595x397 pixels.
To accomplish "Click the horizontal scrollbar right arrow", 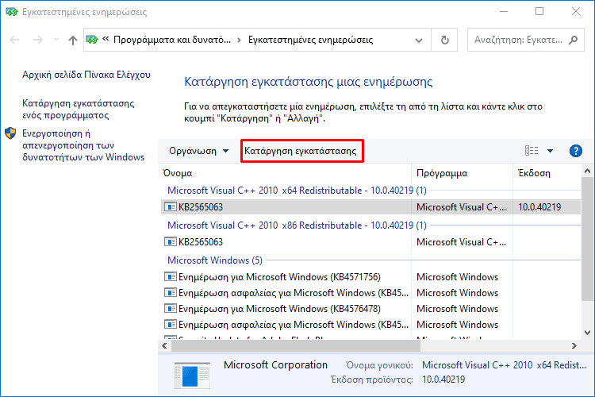I will click(x=574, y=345).
